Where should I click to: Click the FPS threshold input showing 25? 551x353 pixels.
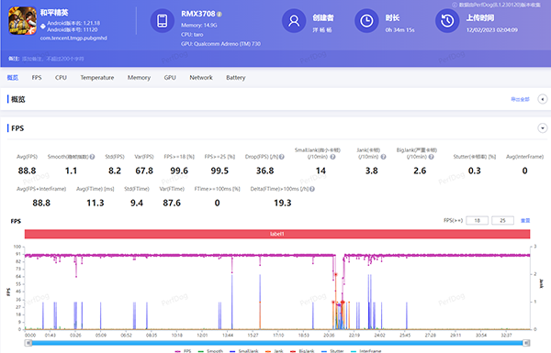pyautogui.click(x=503, y=220)
